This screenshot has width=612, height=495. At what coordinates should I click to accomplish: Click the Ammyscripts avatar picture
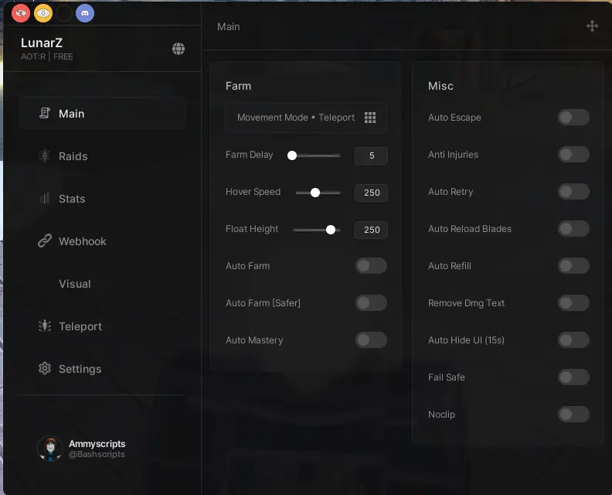coord(50,449)
